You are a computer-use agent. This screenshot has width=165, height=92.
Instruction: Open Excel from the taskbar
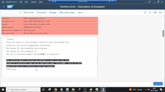tap(97, 89)
